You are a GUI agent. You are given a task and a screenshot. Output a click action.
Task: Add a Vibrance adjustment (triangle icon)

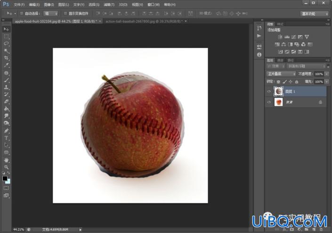click(x=307, y=37)
